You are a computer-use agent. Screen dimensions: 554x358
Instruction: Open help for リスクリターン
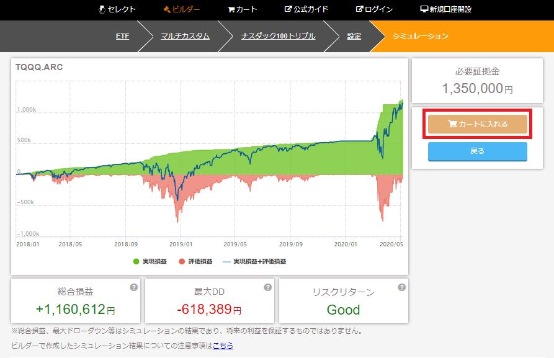click(401, 287)
